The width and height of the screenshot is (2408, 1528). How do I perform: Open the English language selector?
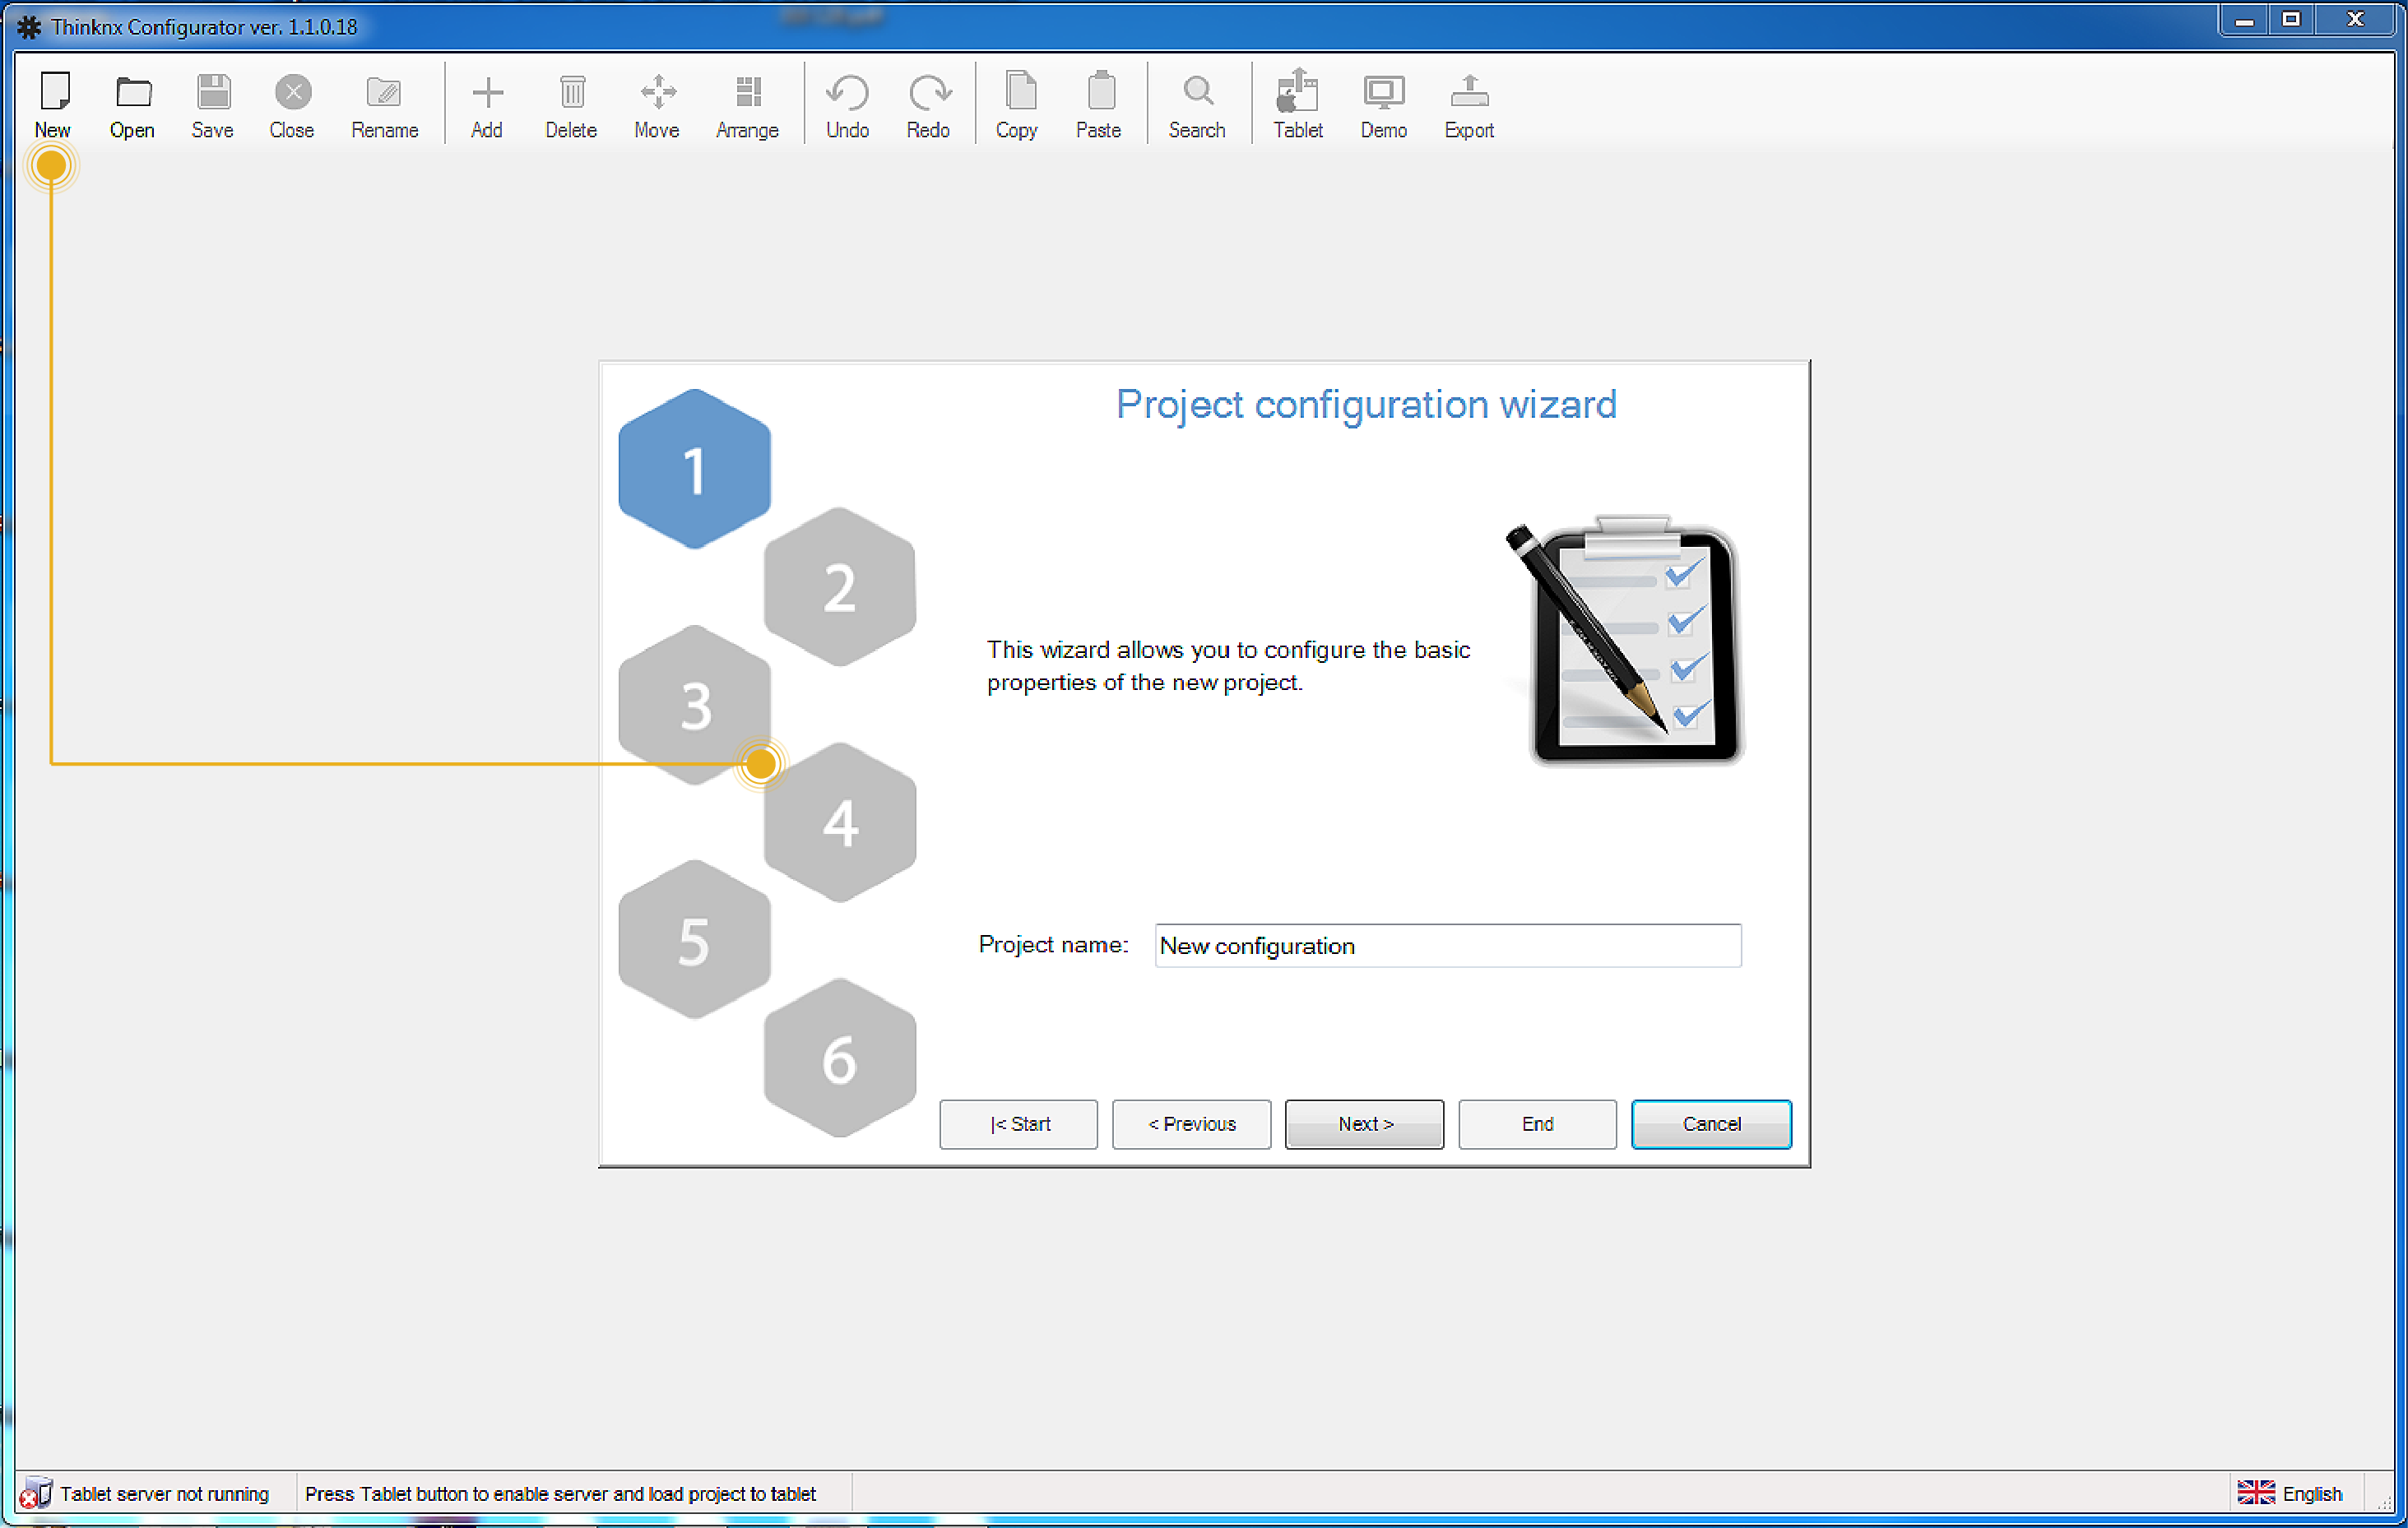click(2290, 1493)
